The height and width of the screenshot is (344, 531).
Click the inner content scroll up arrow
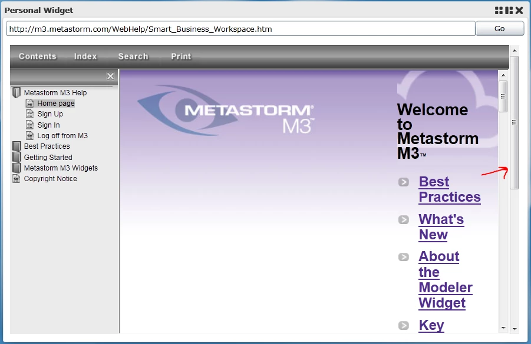[503, 75]
